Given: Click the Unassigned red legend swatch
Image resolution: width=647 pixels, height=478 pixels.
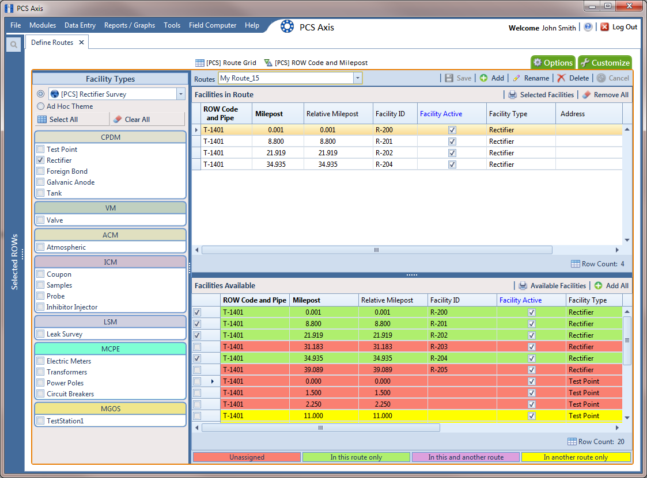Looking at the screenshot, I should pyautogui.click(x=247, y=457).
